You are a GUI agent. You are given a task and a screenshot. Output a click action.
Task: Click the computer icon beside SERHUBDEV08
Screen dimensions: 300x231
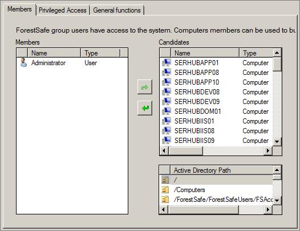(x=167, y=91)
